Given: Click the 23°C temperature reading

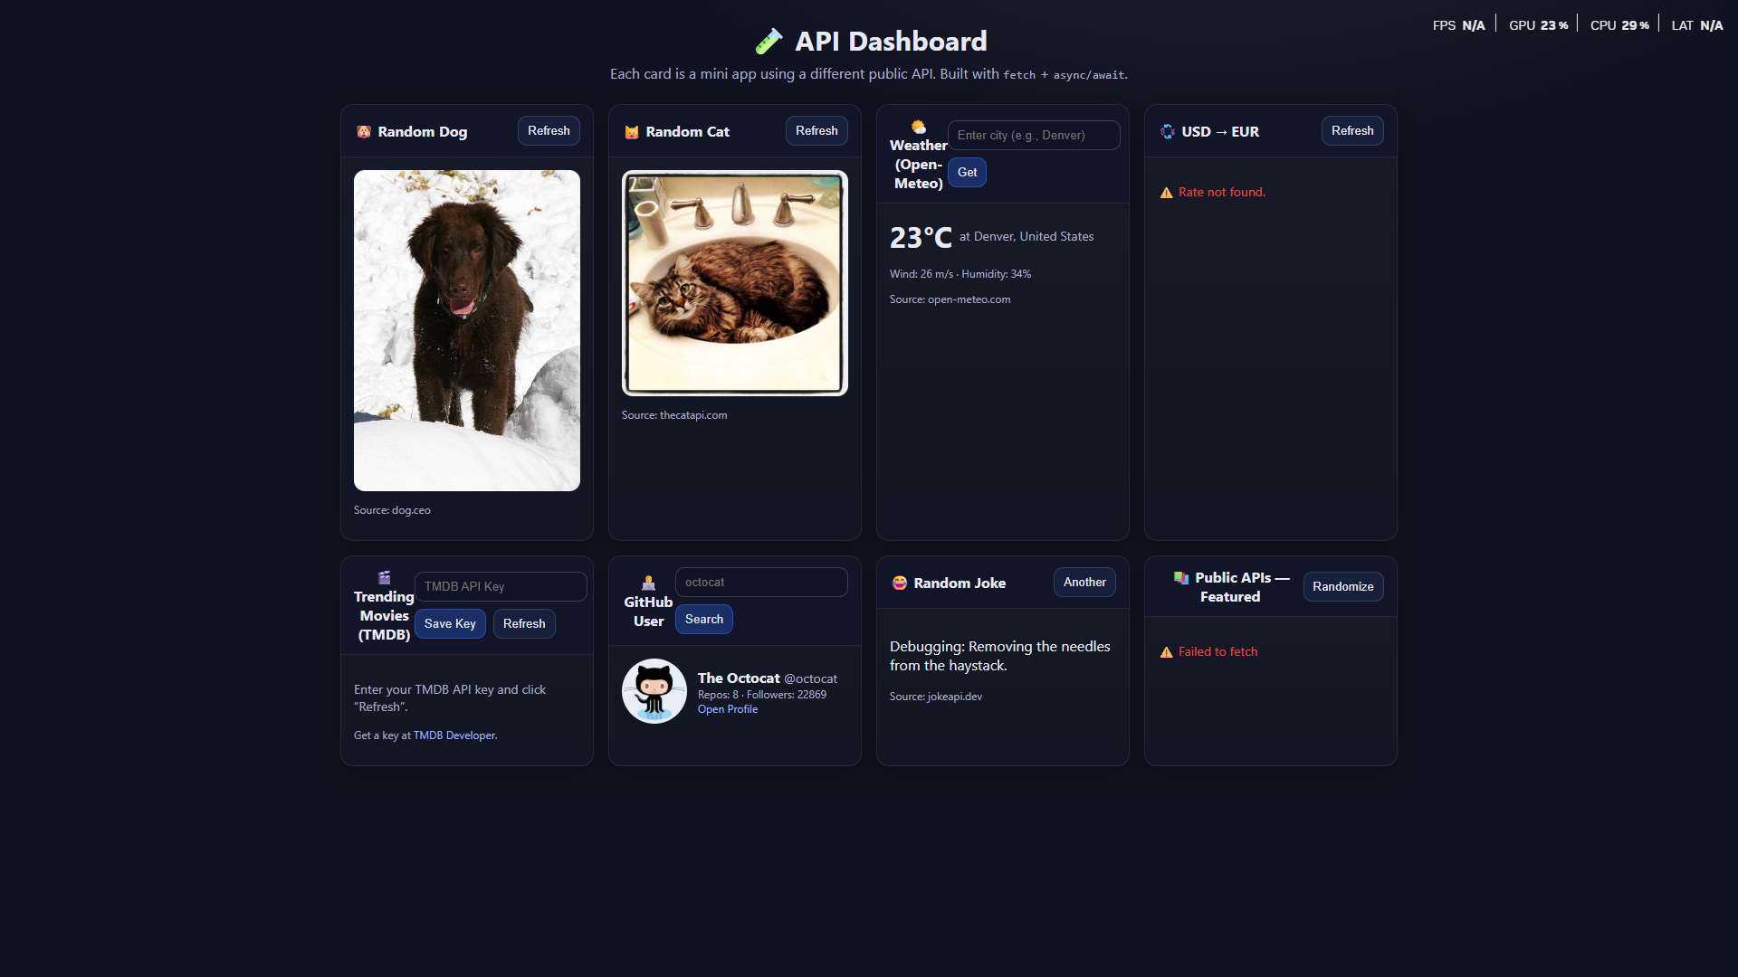Looking at the screenshot, I should click(x=921, y=238).
